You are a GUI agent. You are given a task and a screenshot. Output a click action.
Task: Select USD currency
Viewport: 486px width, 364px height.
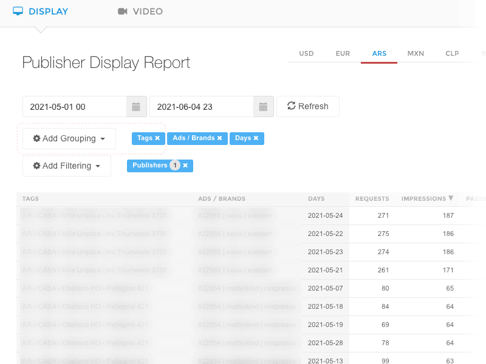click(x=306, y=53)
